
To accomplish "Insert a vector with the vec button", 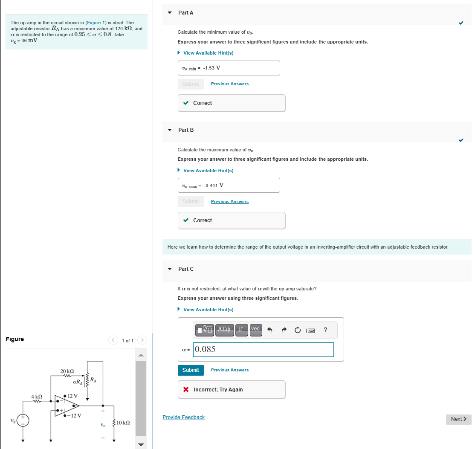I will coord(256,330).
